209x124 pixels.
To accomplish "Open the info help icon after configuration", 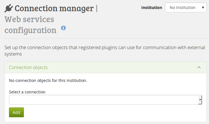I will click(63, 28).
